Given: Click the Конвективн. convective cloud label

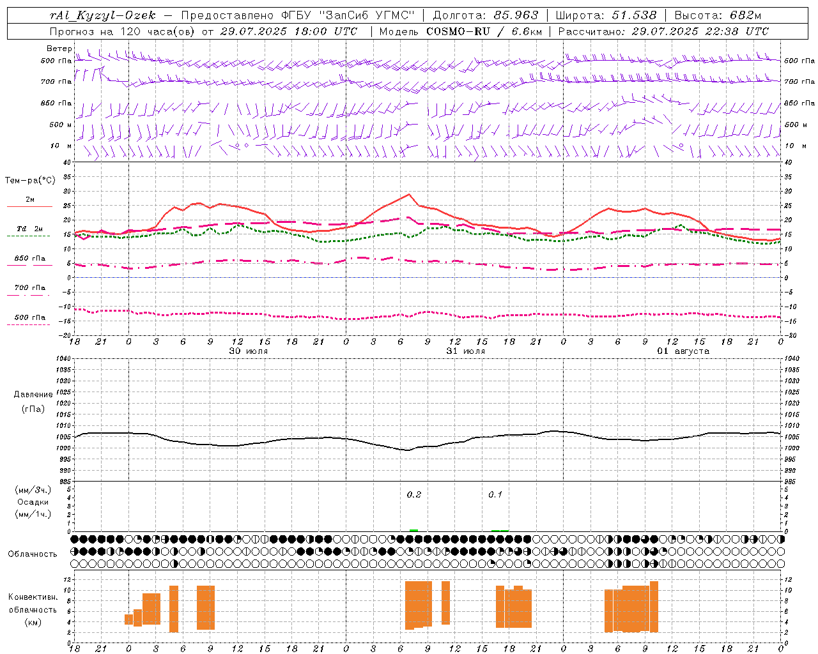Looking at the screenshot, I should click(x=33, y=597).
